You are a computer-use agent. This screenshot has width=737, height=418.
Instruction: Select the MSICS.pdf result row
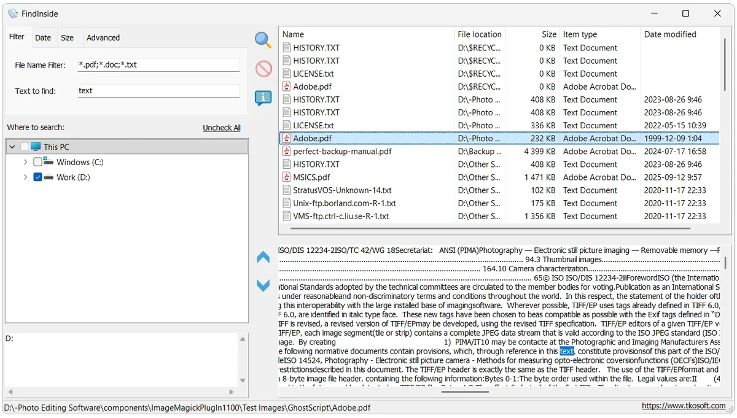tap(501, 177)
